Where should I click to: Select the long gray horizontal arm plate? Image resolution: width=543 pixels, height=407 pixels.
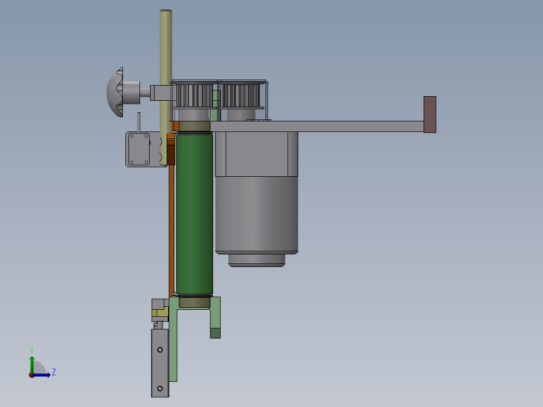[x=317, y=126]
